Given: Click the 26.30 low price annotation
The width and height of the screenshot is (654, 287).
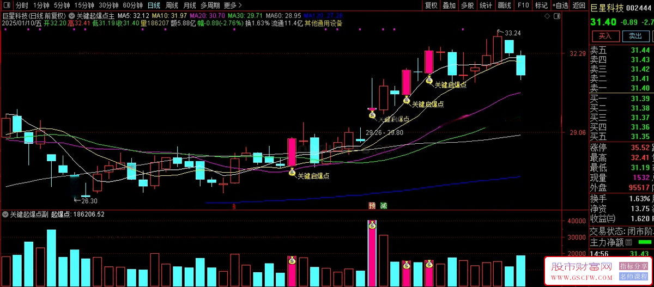Looking at the screenshot, I should 89,201.
